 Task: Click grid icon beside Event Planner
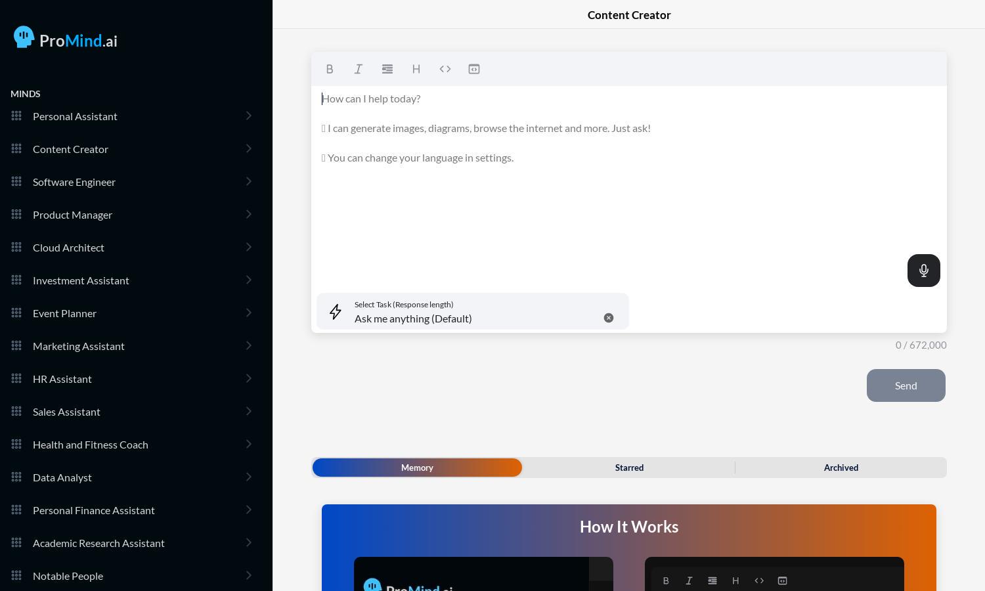[16, 313]
